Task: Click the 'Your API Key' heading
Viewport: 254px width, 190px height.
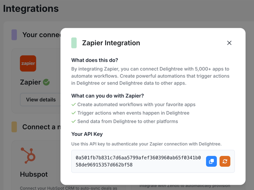Action: pyautogui.click(x=87, y=134)
